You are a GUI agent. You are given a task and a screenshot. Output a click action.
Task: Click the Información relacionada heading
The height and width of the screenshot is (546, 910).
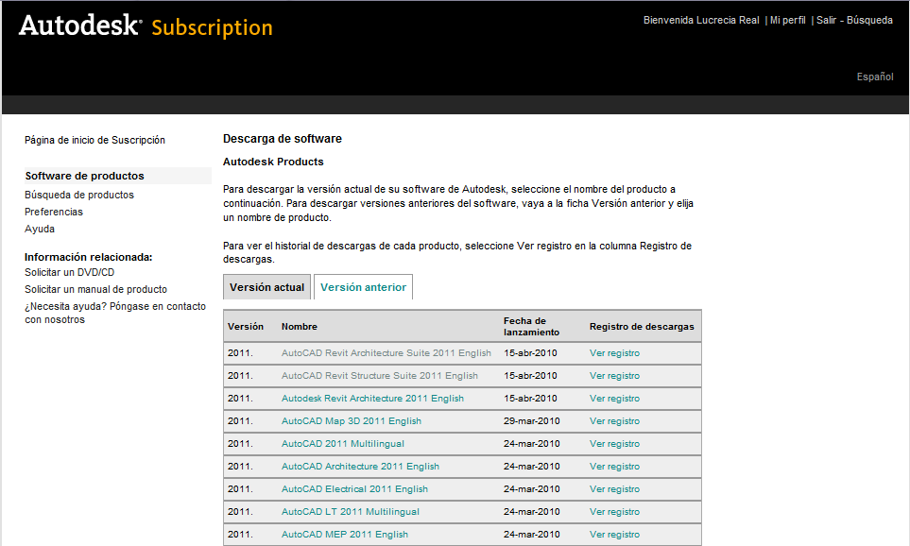pyautogui.click(x=88, y=257)
